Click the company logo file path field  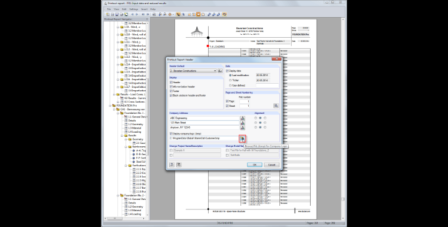(x=204, y=139)
